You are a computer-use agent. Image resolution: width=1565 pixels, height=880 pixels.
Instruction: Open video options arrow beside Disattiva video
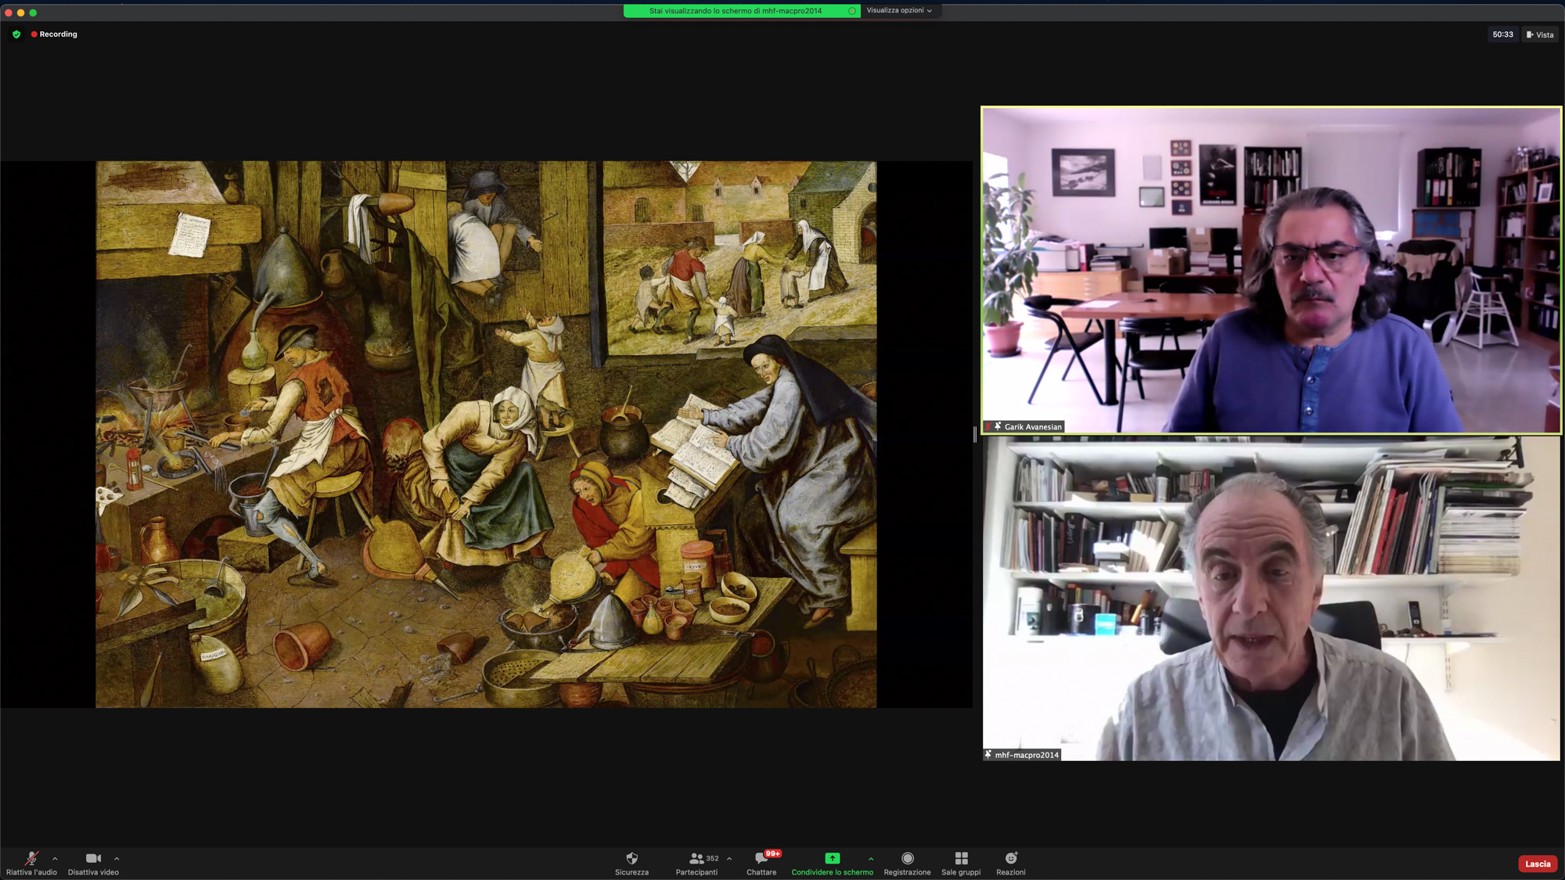(117, 859)
